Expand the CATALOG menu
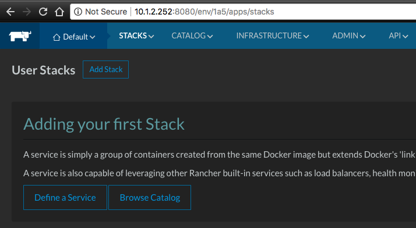 pyautogui.click(x=192, y=35)
